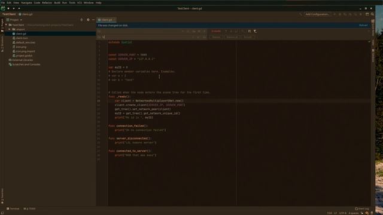Click LF line separator in status bar
The image size is (383, 215).
pos(335,213)
